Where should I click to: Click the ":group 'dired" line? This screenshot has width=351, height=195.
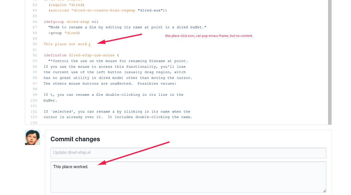pos(64,33)
